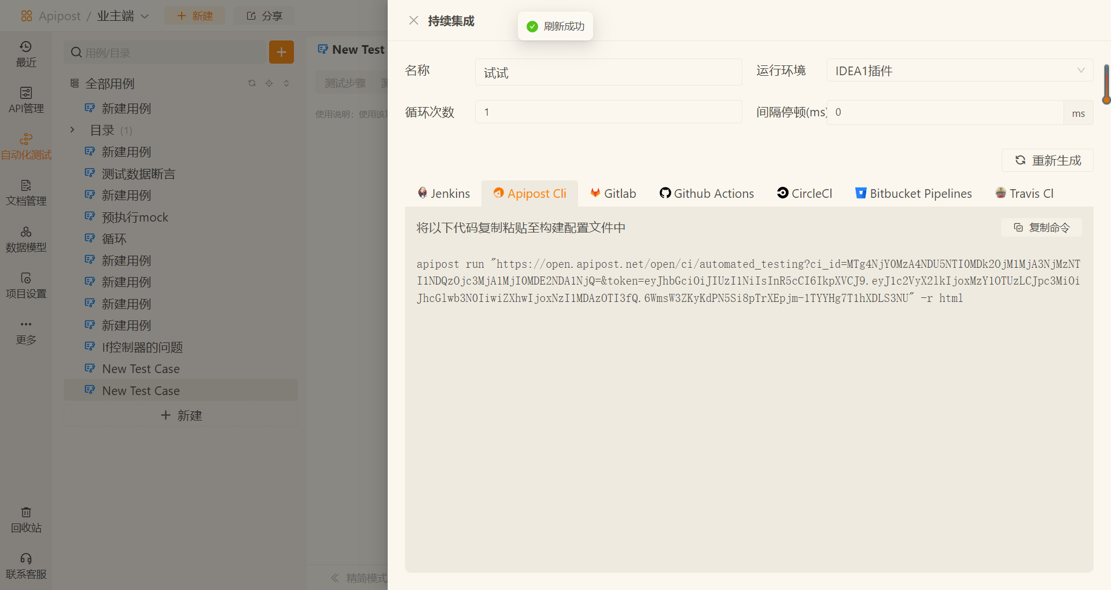Click the 间隔停顿(ms) input field

[x=945, y=112]
